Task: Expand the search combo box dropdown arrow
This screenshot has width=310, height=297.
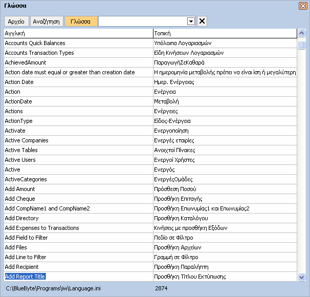Action: (x=191, y=21)
